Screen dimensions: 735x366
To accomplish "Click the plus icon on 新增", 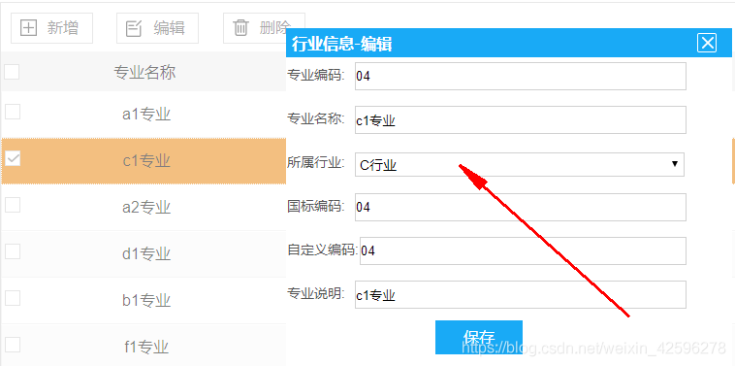I will tap(28, 28).
